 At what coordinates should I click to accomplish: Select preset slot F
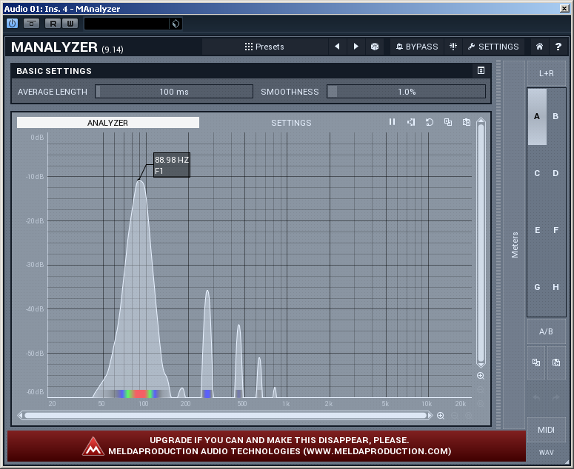point(555,230)
